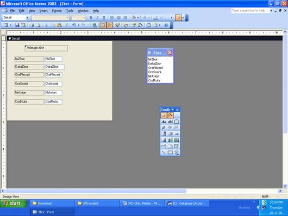The height and width of the screenshot is (216, 288).
Task: Select the Text Box tool in Toolbox
Action: tap(170, 122)
